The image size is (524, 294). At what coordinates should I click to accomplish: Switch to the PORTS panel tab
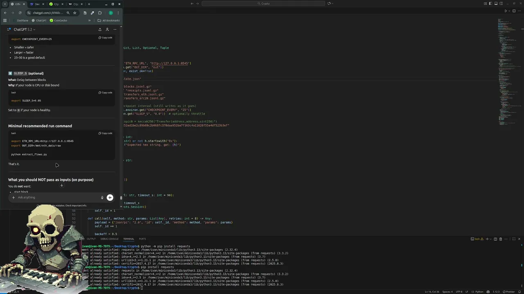142,239
